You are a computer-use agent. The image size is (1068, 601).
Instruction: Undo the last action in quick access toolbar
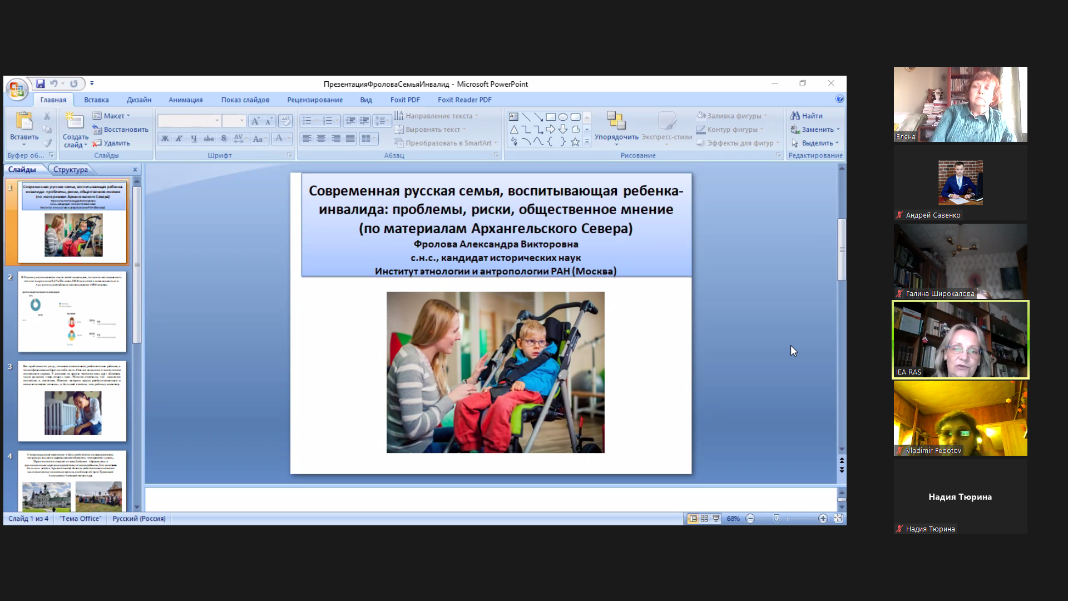click(x=54, y=83)
